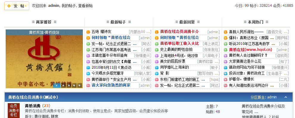
Task: Open author 海上浪花 beside 黄桥单位职工收入大比
Action: pos(211,44)
